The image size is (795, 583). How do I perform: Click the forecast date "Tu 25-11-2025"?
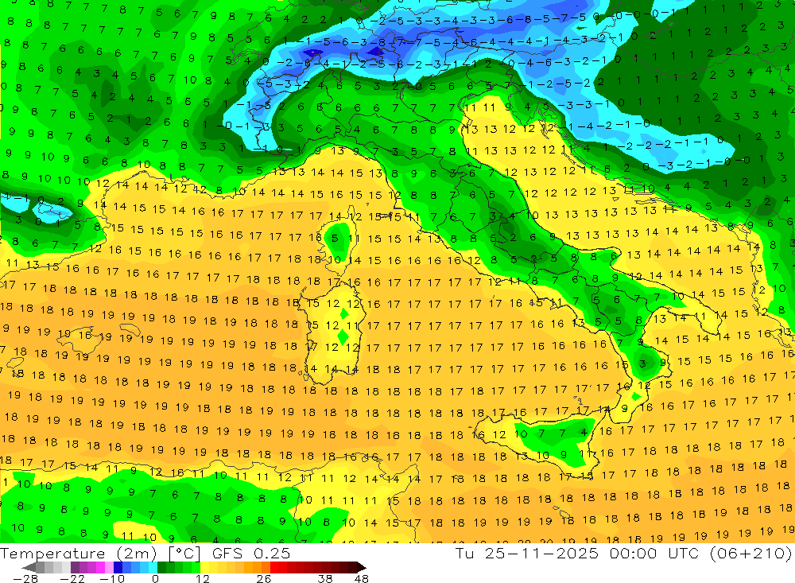pos(526,553)
